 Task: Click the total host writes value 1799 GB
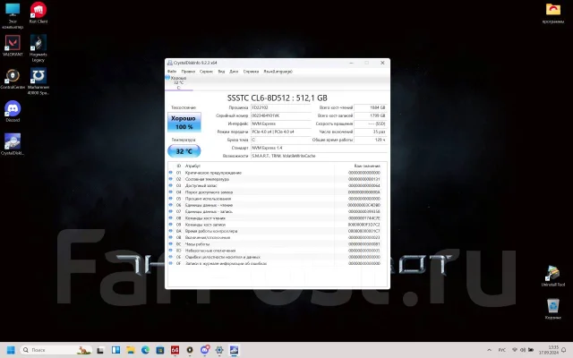370,115
